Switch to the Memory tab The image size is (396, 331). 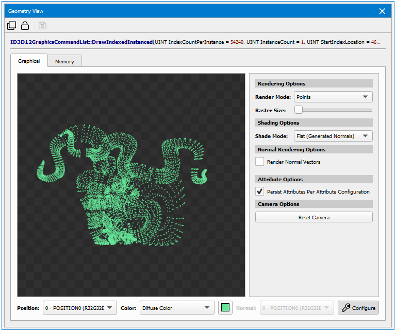tap(64, 61)
